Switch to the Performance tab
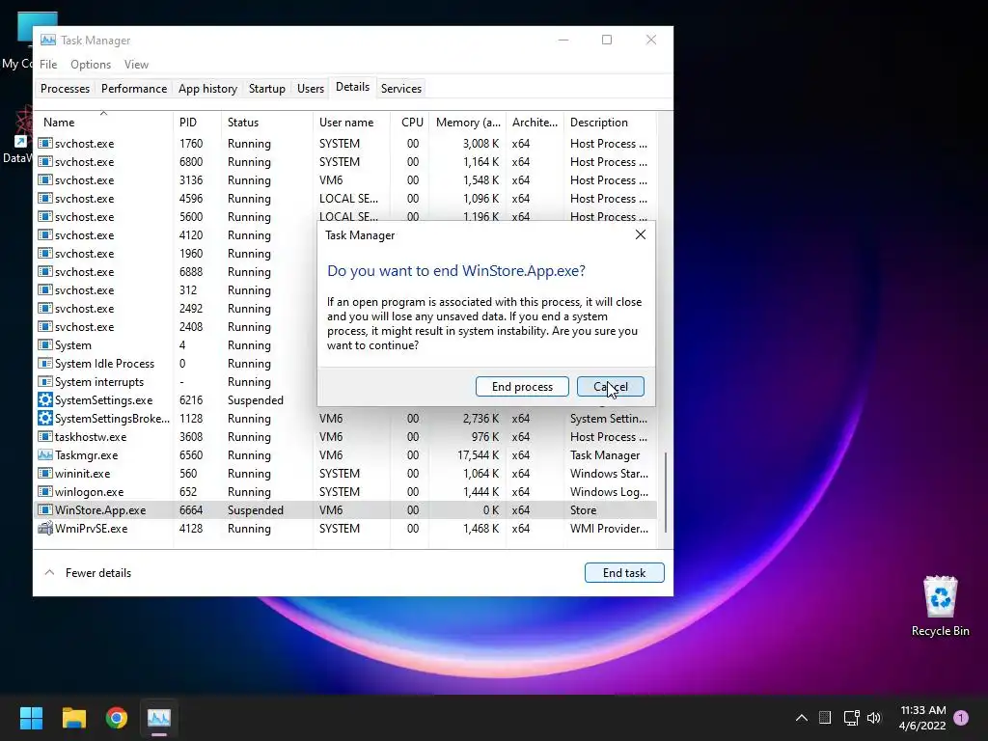This screenshot has height=741, width=988. click(134, 88)
